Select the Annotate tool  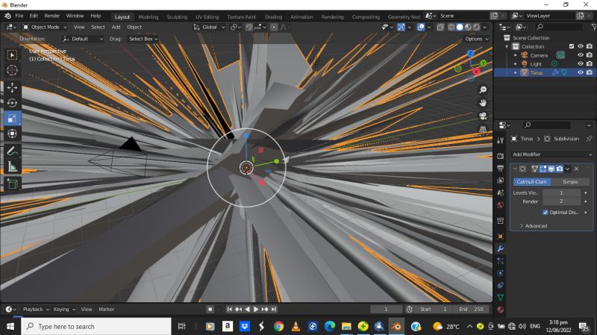coord(12,151)
